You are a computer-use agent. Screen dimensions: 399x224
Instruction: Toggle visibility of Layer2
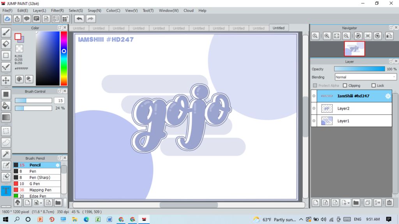(314, 108)
